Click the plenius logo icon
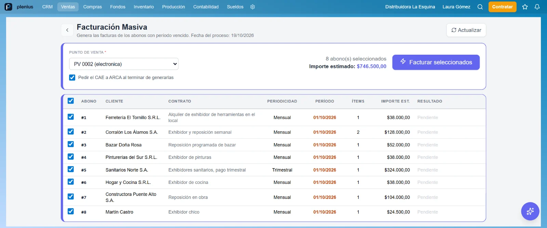The width and height of the screenshot is (547, 228). tap(8, 7)
